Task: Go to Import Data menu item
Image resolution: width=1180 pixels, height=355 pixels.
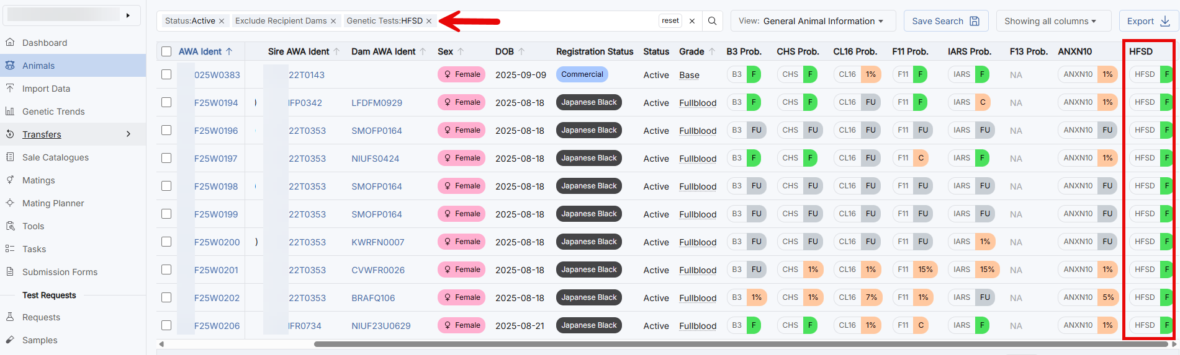Action: point(46,89)
